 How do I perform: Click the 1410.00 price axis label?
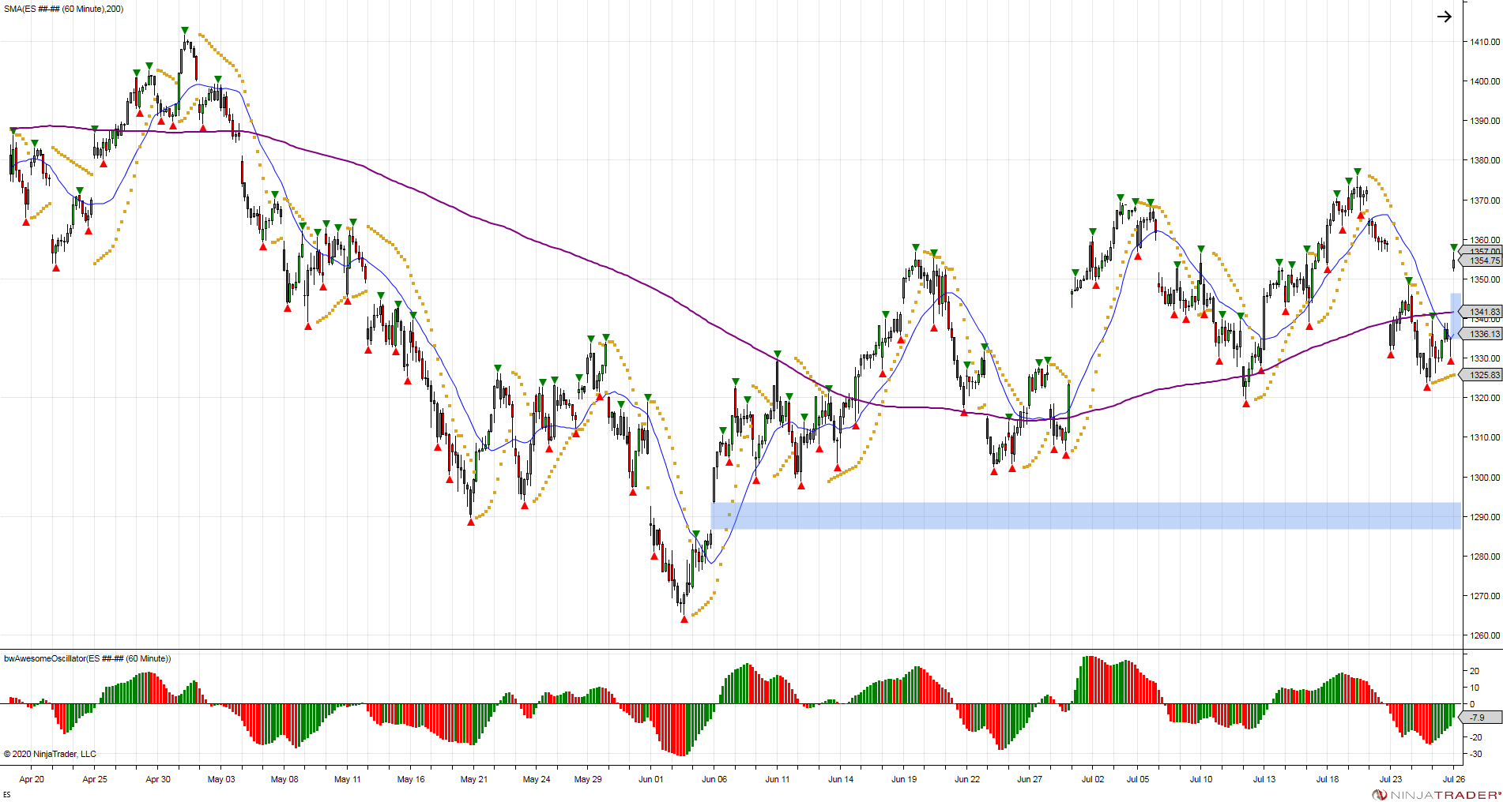click(1485, 42)
